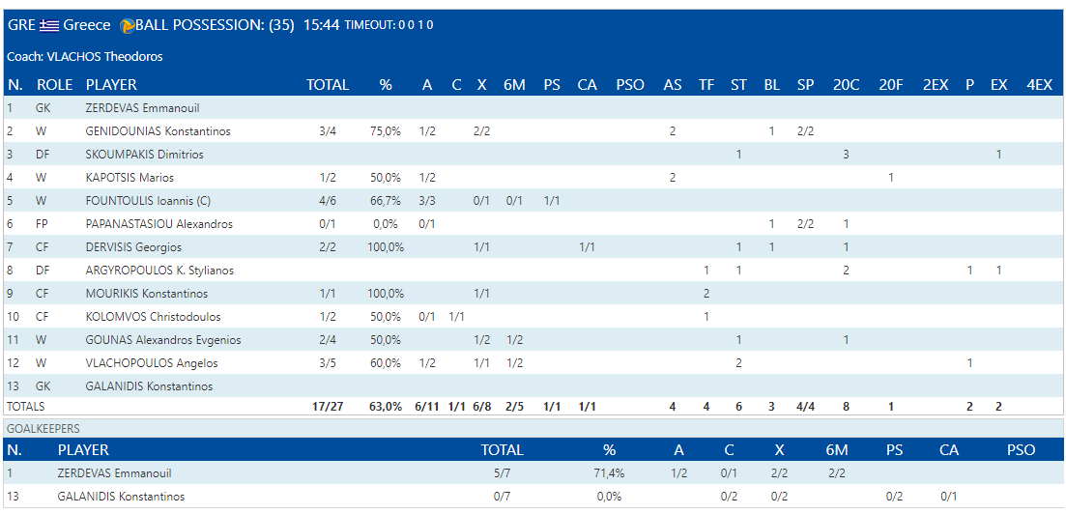Click the PSO column header in goalkeepers table
The height and width of the screenshot is (514, 1066).
click(1021, 450)
